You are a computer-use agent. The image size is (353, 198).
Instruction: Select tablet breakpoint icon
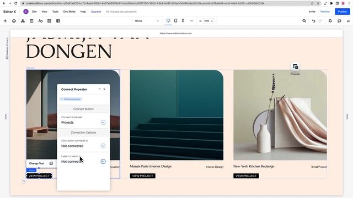175,21
